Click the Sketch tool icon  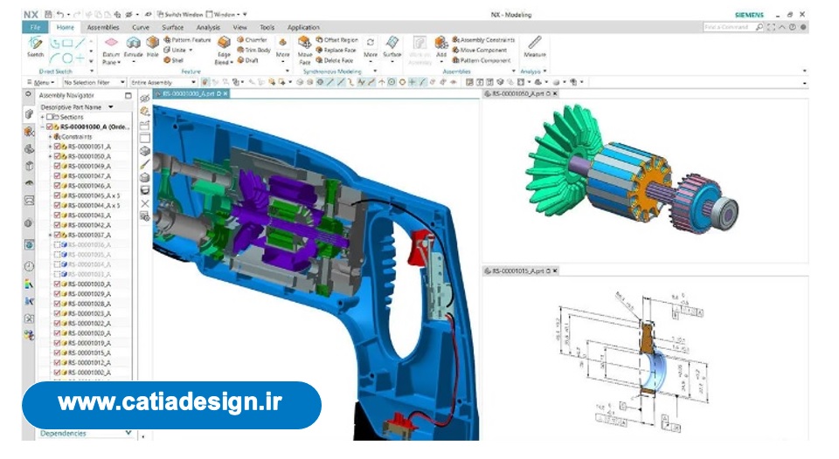click(x=35, y=44)
